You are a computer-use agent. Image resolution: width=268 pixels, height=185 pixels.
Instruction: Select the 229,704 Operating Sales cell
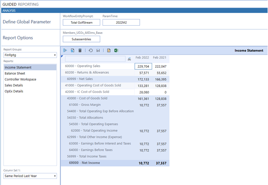tap(143, 66)
